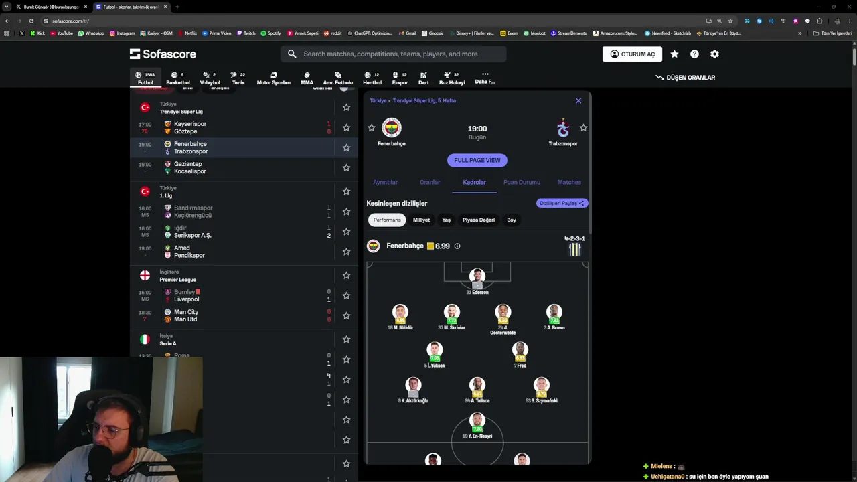857x482 pixels.
Task: Open player Ederson on the pitch
Action: (477, 281)
